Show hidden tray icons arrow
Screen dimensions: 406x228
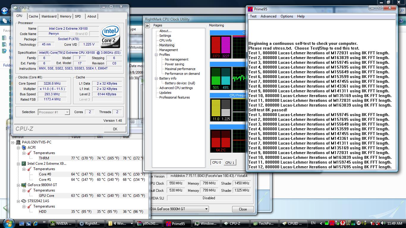click(x=320, y=223)
